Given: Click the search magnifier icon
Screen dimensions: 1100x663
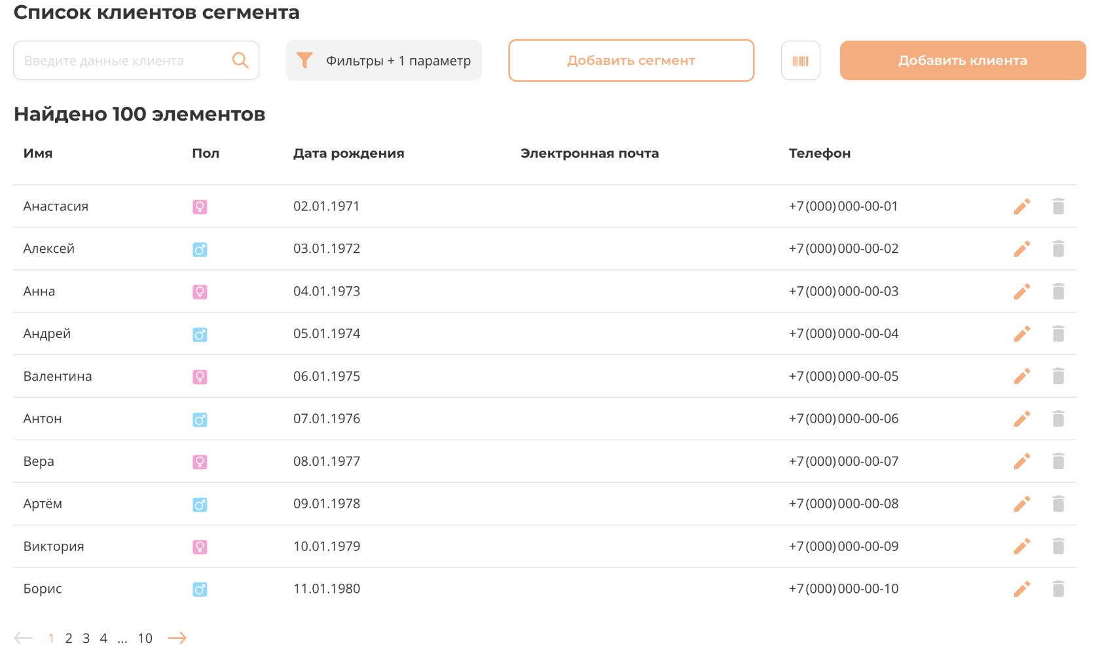Looking at the screenshot, I should click(x=240, y=61).
